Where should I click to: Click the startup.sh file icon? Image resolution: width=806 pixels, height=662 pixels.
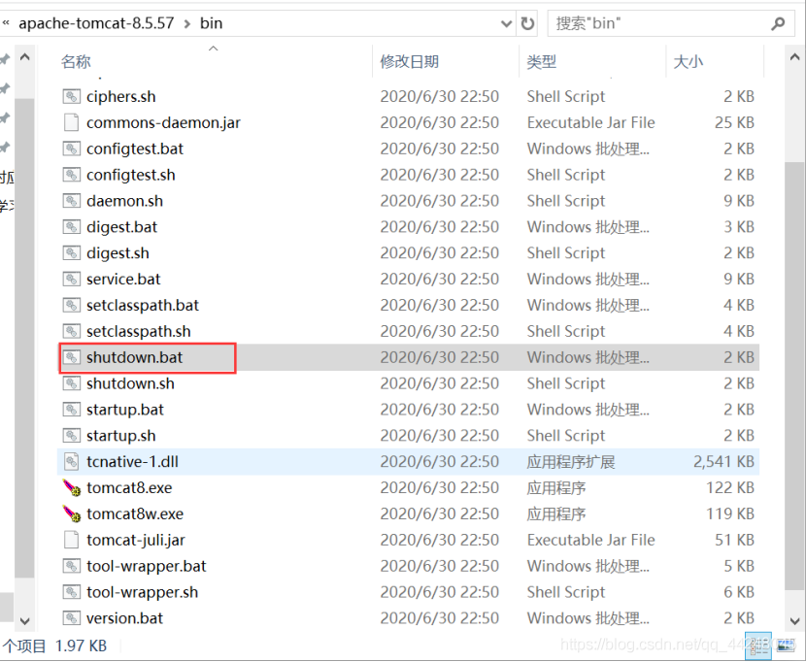pyautogui.click(x=72, y=436)
